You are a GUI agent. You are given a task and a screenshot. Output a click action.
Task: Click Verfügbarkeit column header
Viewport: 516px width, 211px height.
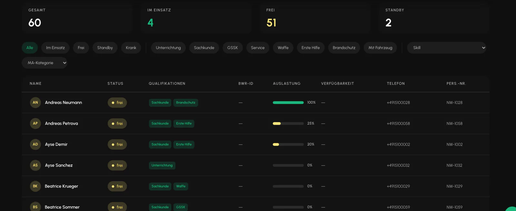338,84
